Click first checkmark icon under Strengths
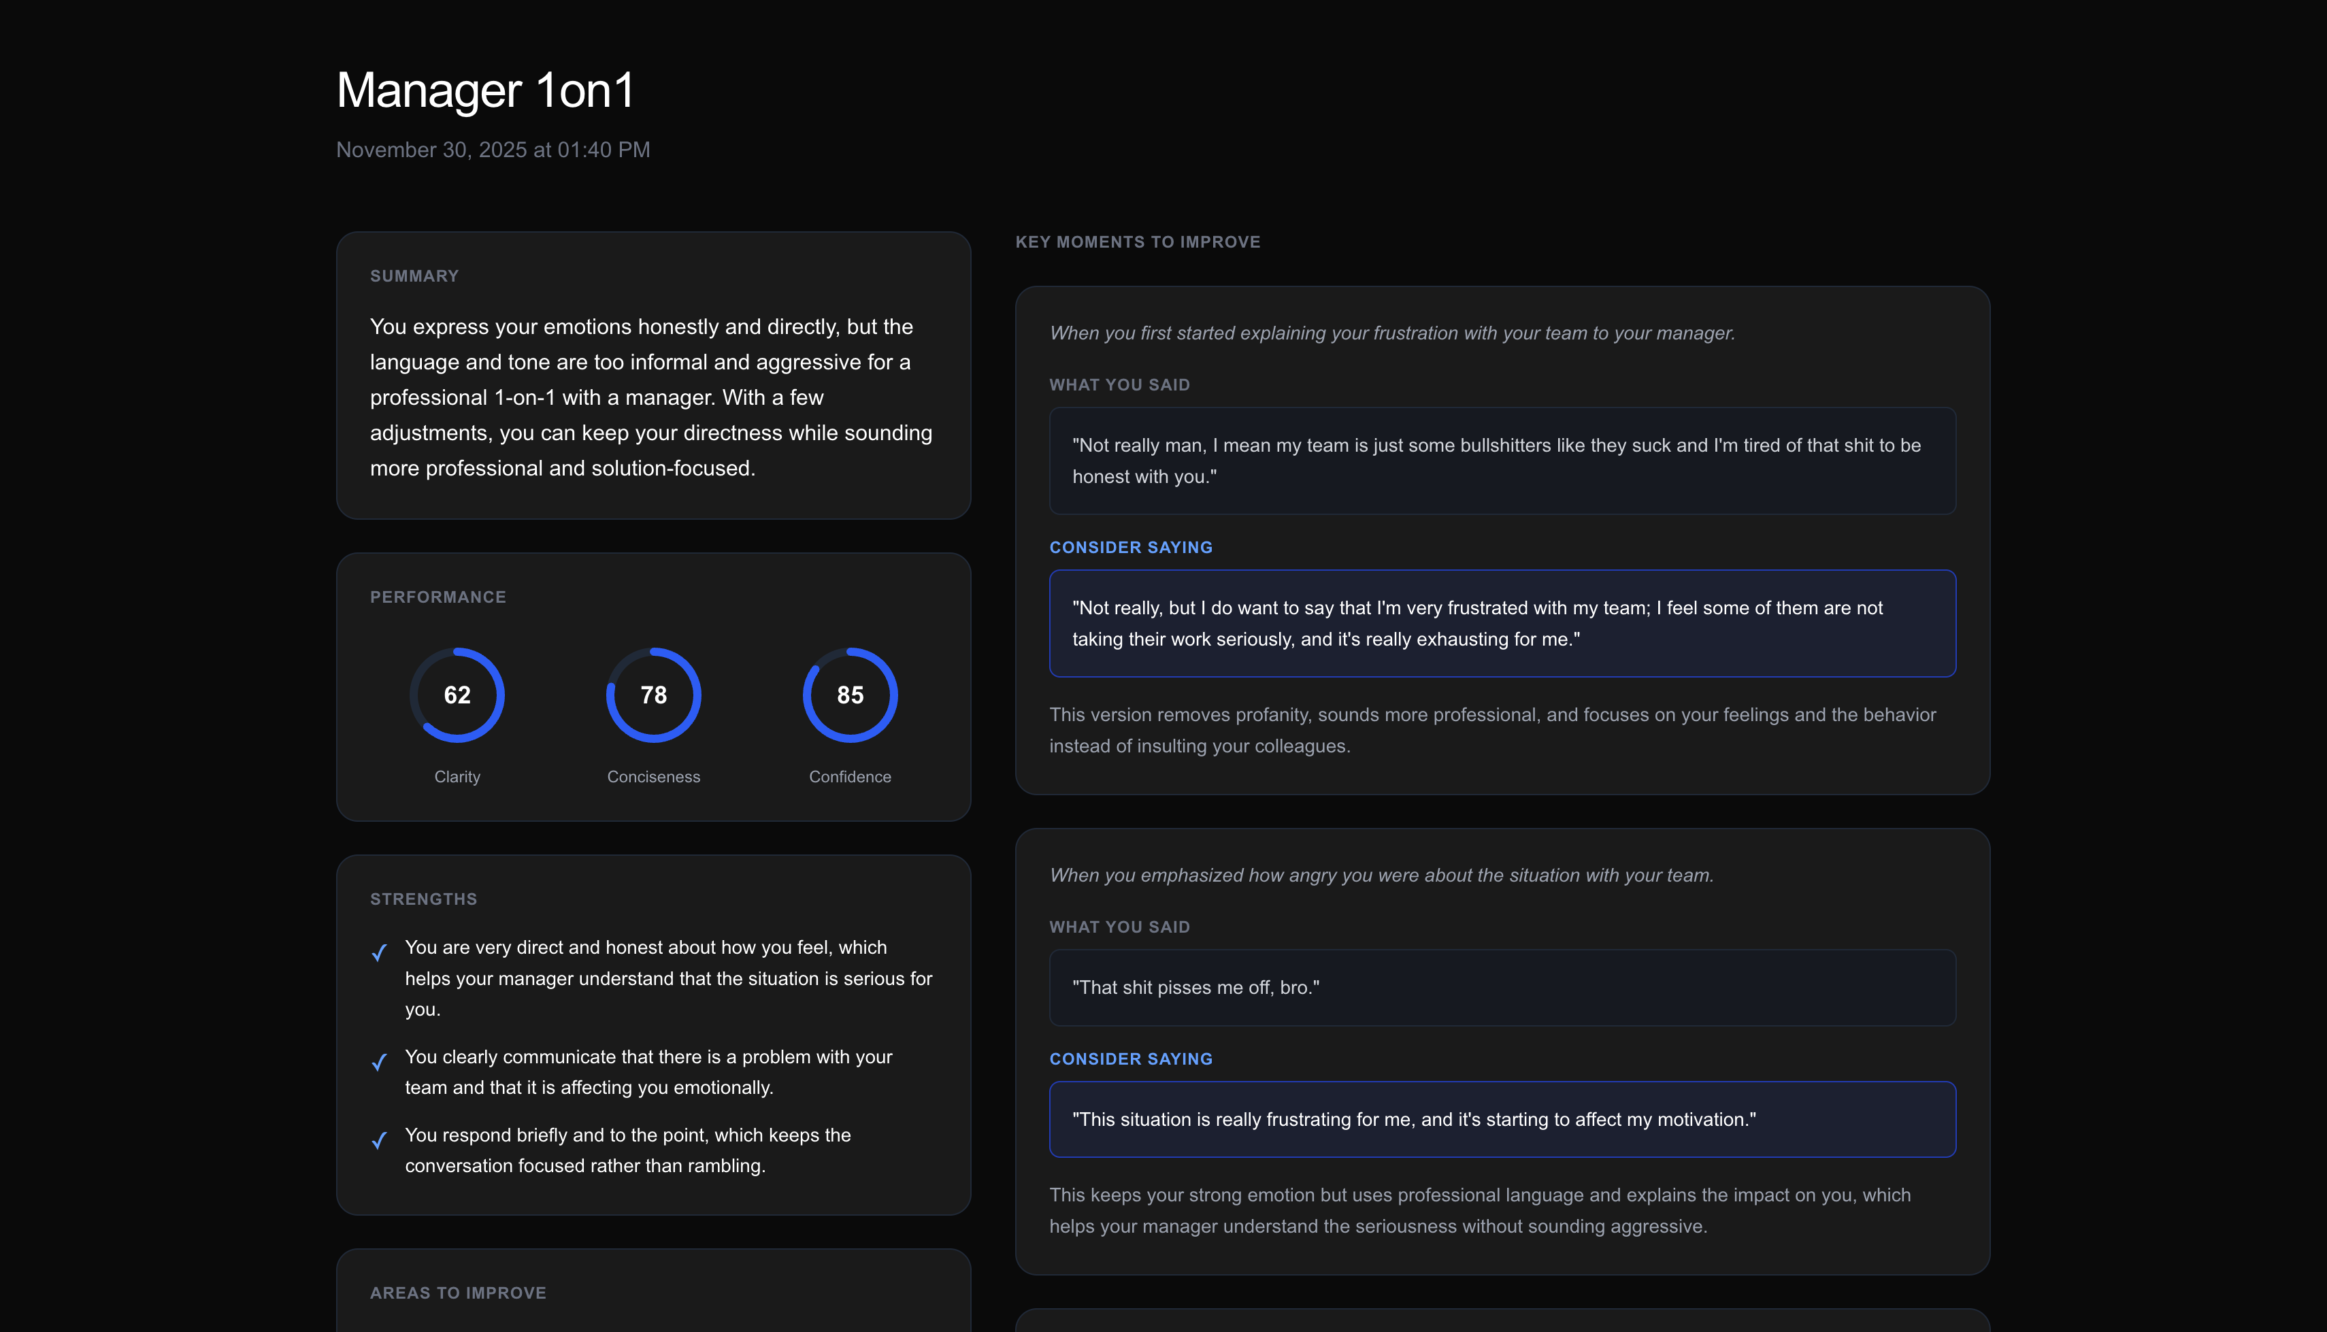The image size is (2327, 1332). point(380,952)
